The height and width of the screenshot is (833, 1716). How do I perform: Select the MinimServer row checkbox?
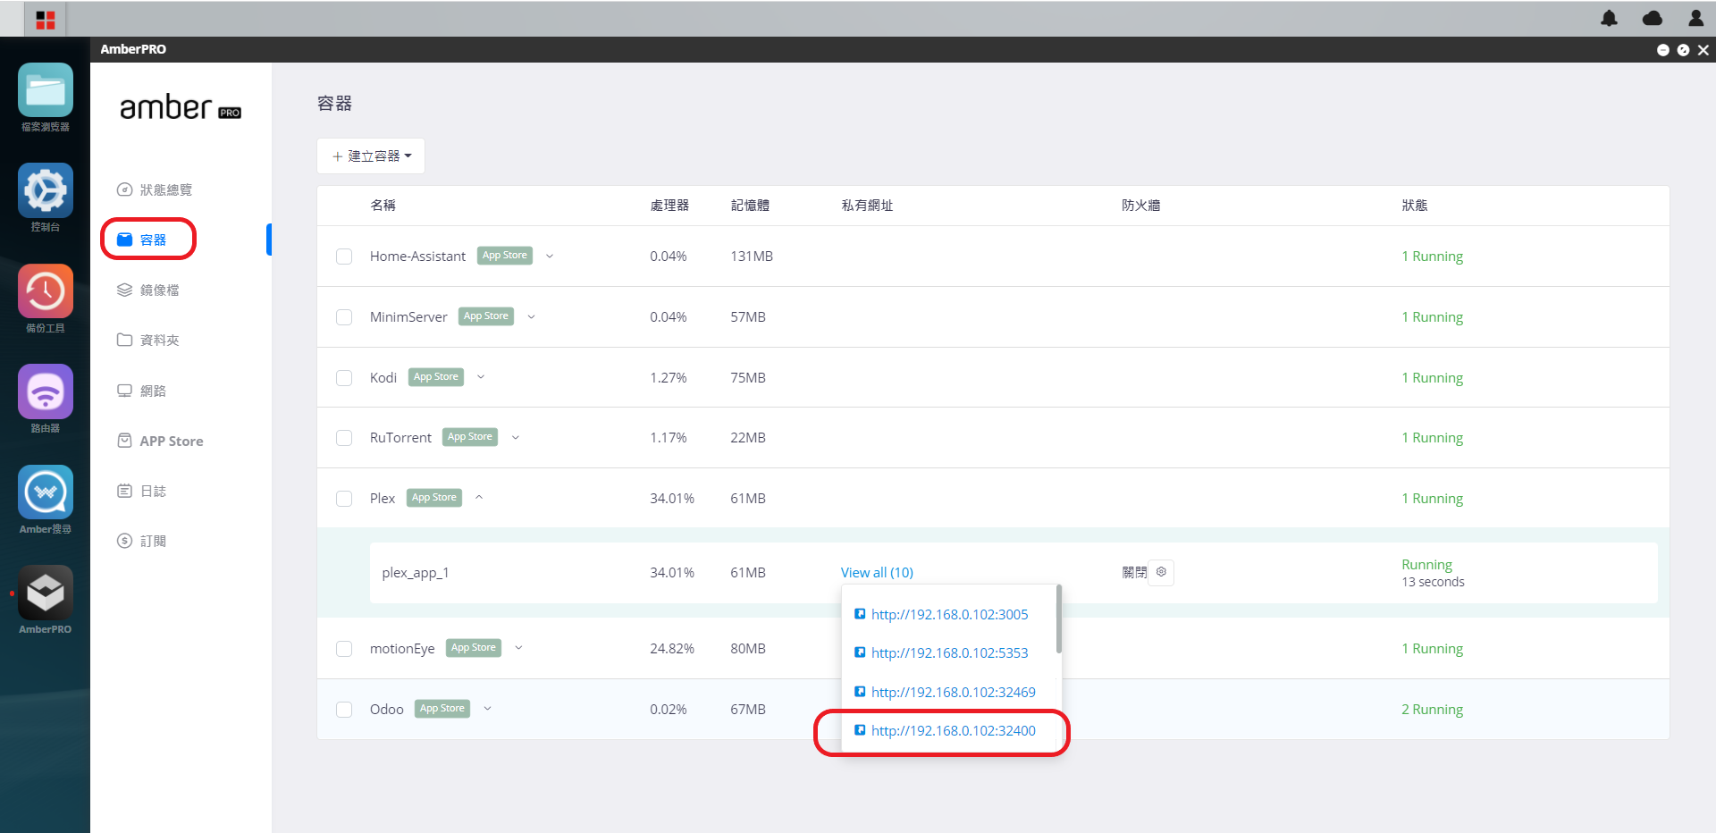tap(344, 317)
